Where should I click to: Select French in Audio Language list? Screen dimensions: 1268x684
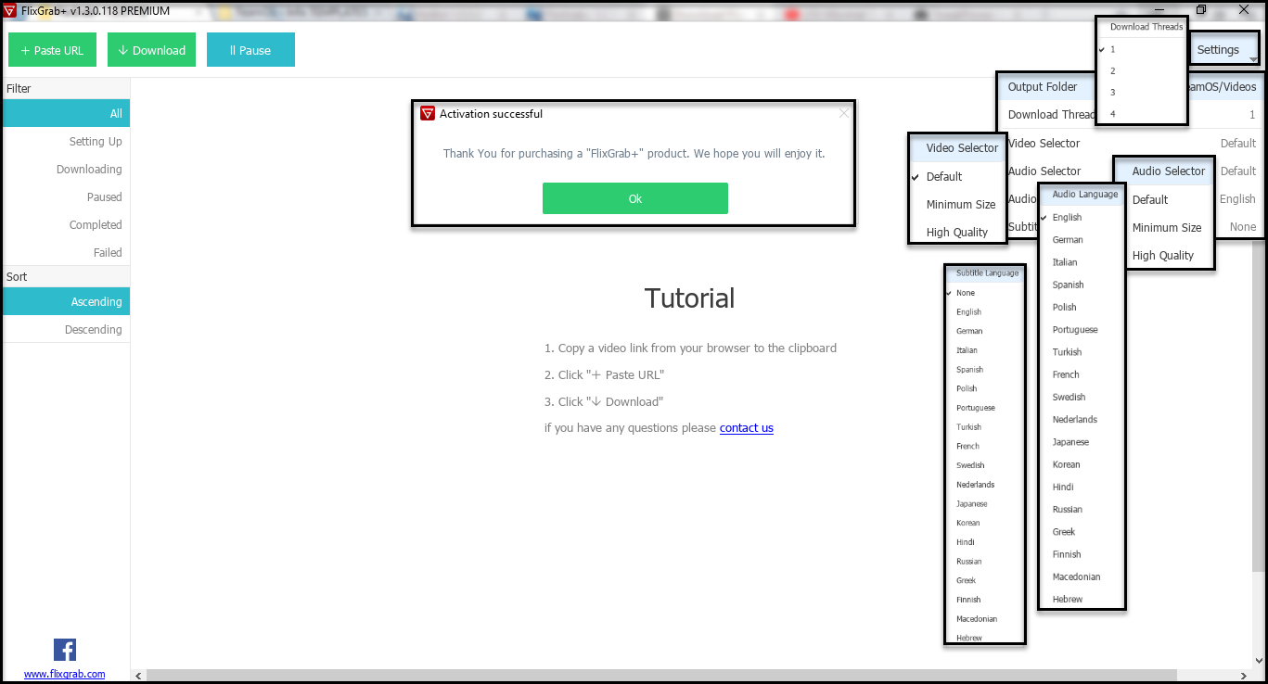tap(1082, 374)
